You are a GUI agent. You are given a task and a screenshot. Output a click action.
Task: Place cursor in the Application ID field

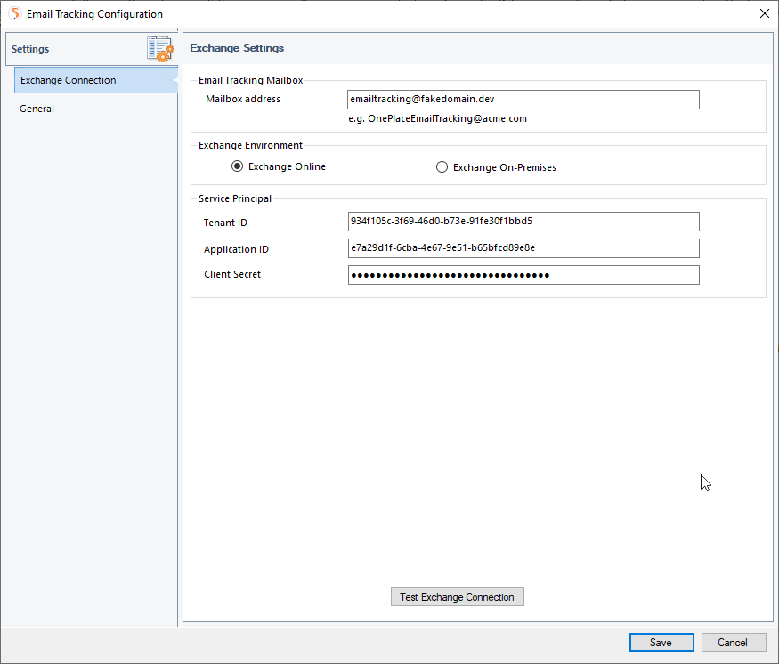(x=523, y=248)
